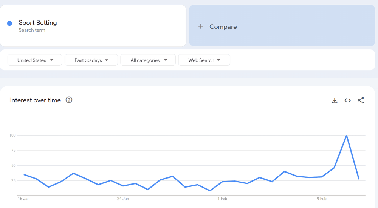Click the first data point on the line
This screenshot has height=208, width=378.
pyautogui.click(x=24, y=174)
